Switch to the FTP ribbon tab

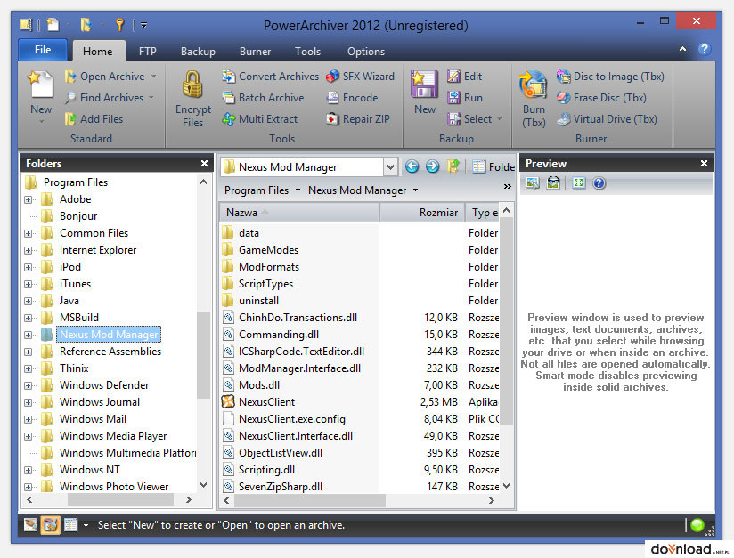coord(148,51)
